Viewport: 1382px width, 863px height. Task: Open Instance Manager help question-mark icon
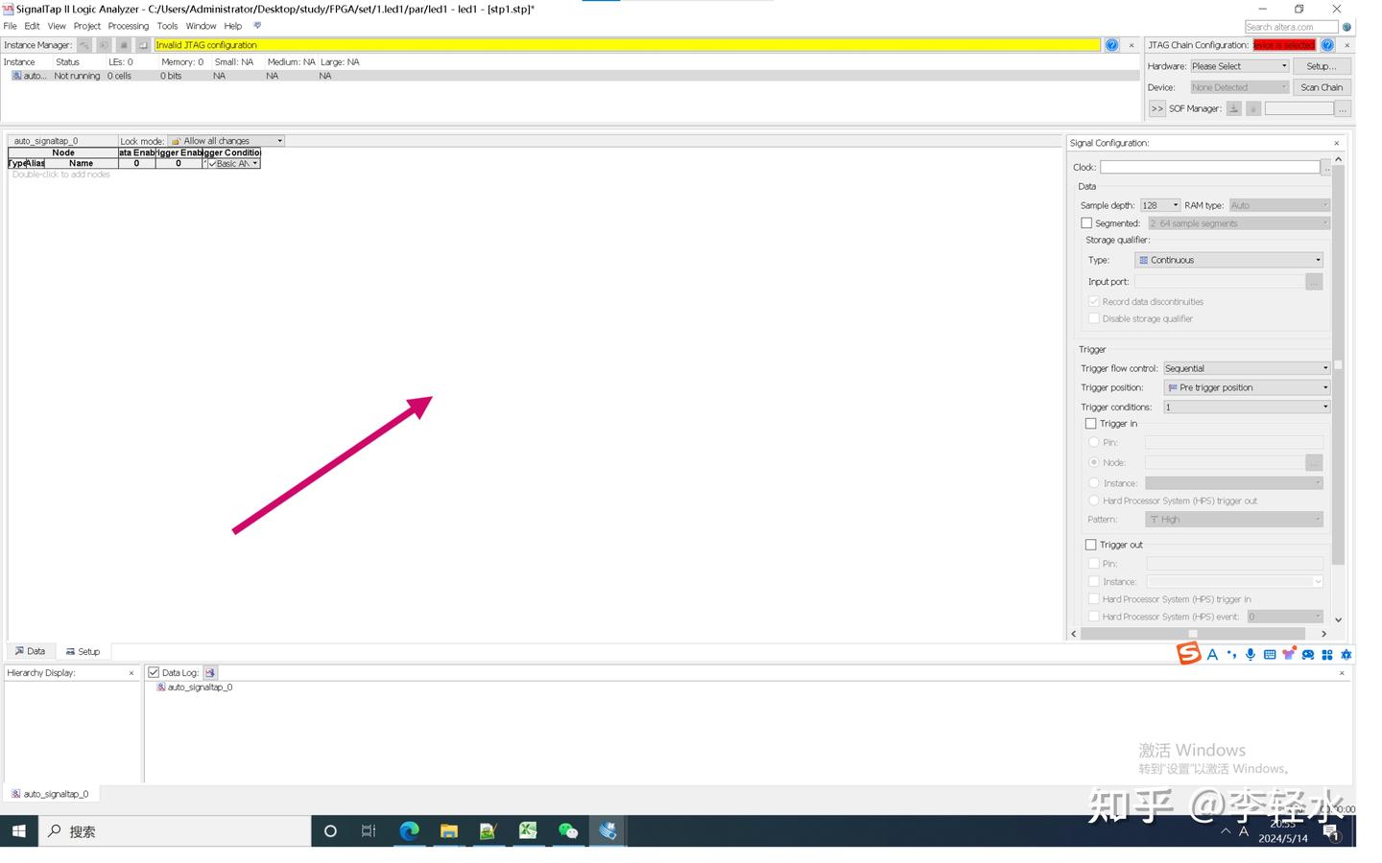(1111, 45)
